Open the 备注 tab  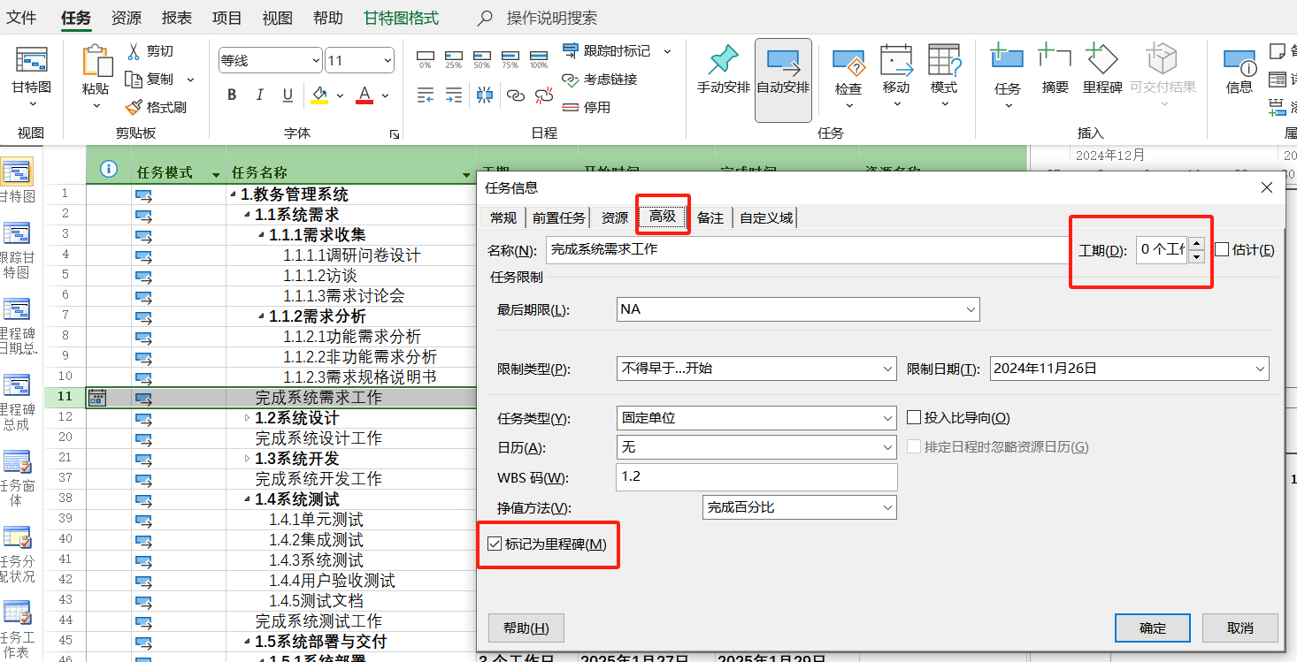pos(710,217)
